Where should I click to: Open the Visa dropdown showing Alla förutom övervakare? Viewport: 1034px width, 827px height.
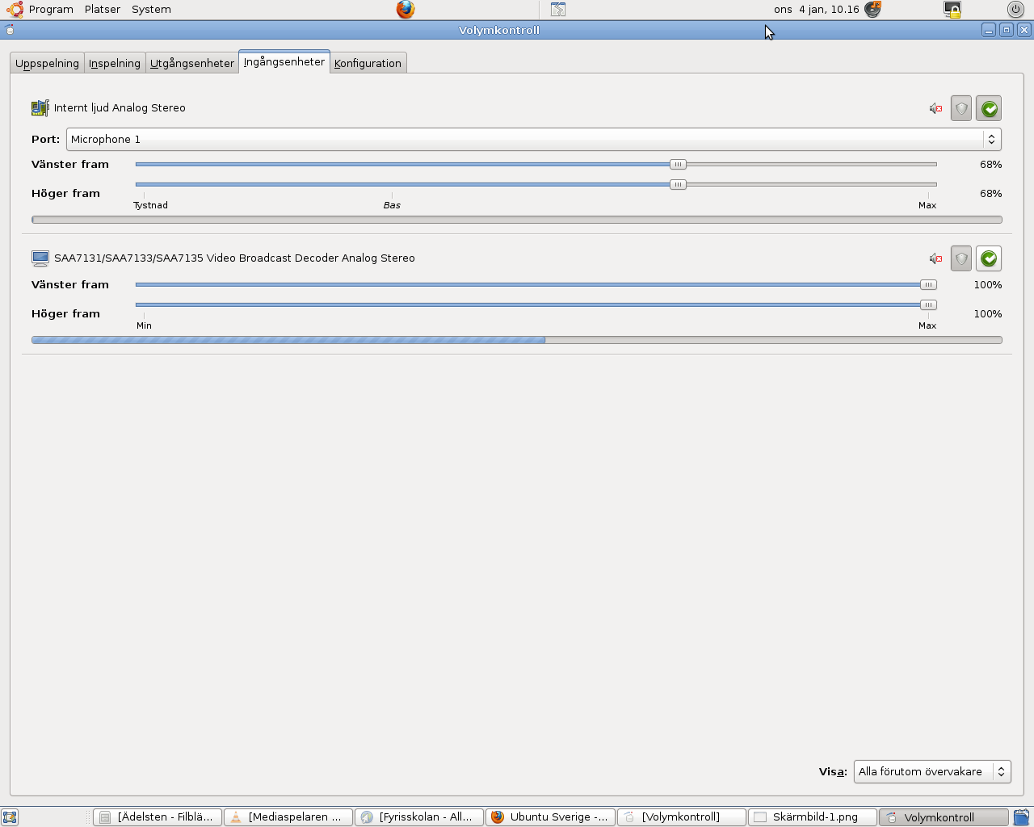932,771
